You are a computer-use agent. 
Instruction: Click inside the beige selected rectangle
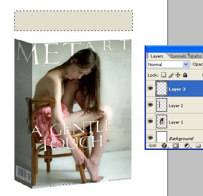point(74,21)
